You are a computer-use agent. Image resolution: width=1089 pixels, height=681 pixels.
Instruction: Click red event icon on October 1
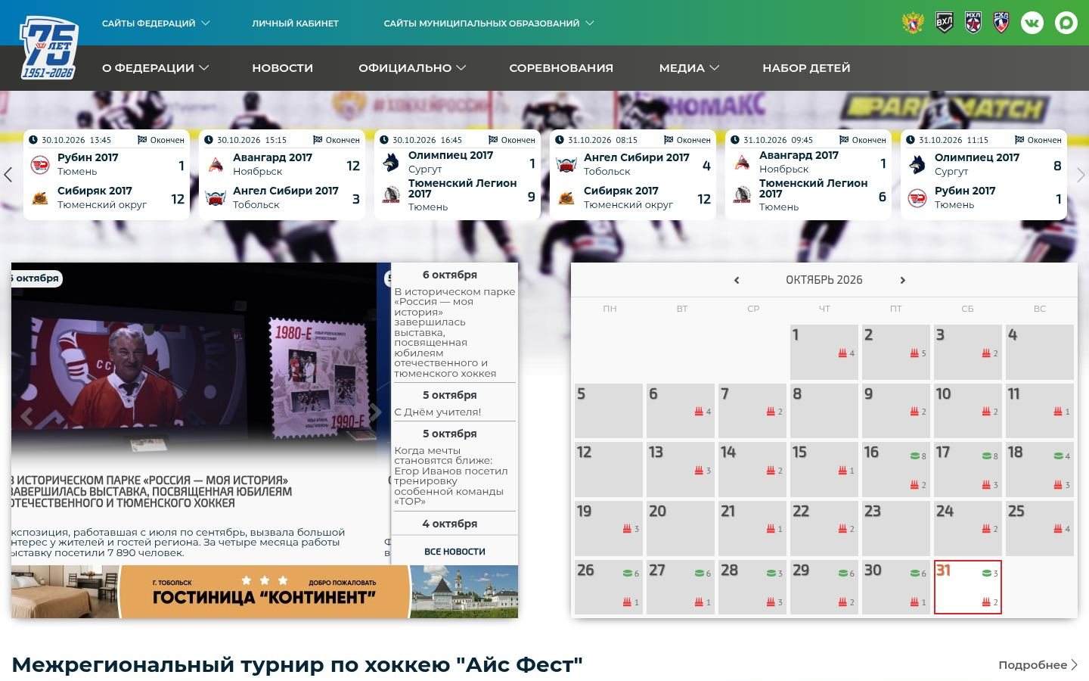[842, 353]
